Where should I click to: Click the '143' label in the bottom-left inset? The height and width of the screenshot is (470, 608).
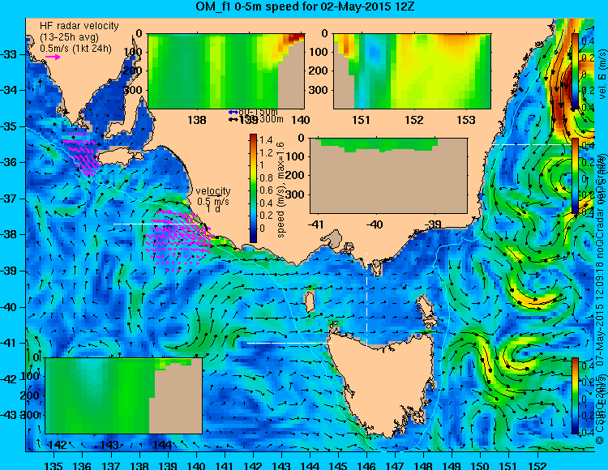click(x=109, y=445)
